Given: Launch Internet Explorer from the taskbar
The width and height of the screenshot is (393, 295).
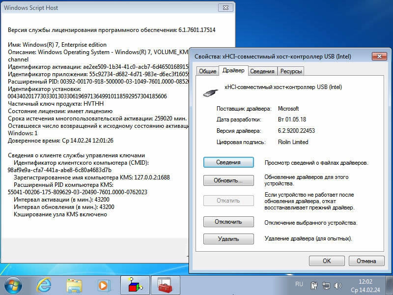Looking at the screenshot, I should pos(45,285).
